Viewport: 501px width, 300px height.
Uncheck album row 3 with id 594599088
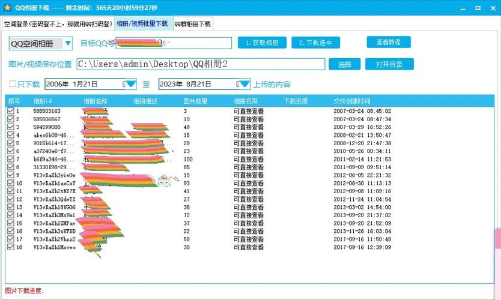coord(11,127)
